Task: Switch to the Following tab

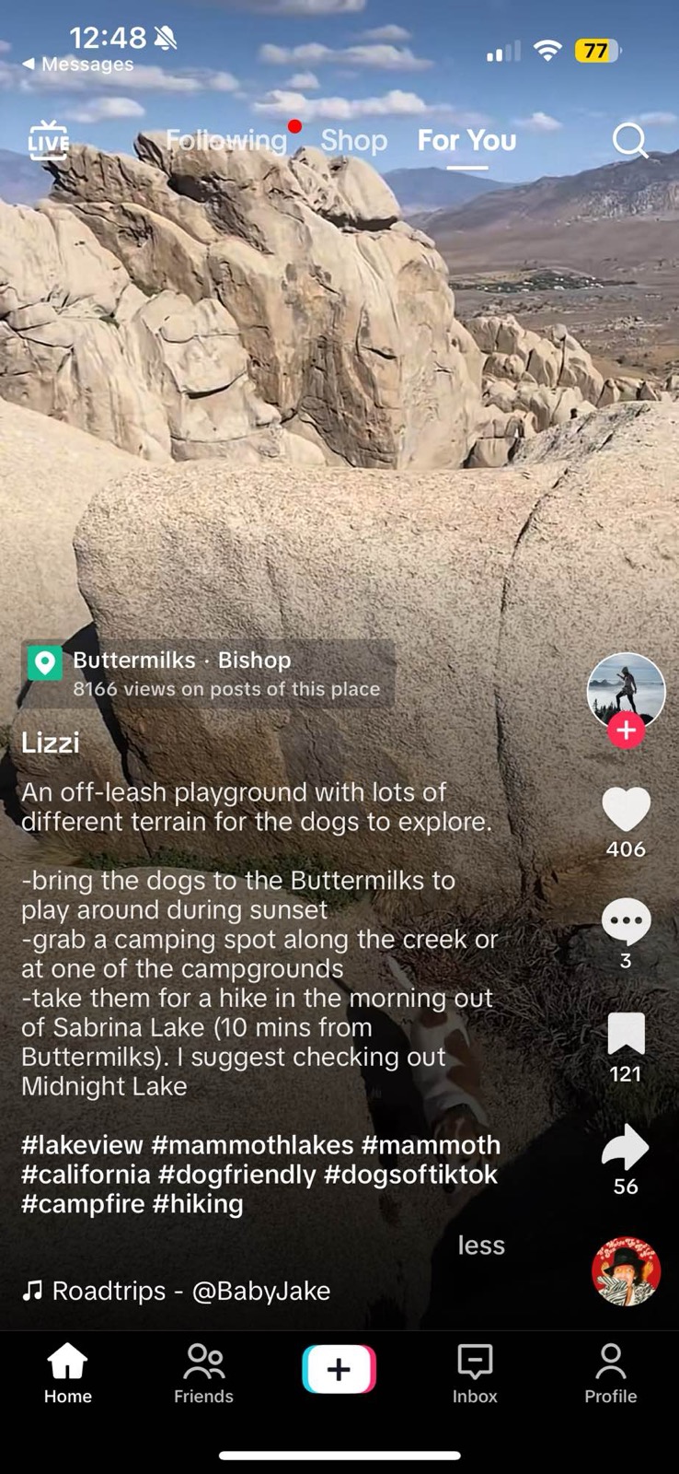Action: (x=226, y=140)
